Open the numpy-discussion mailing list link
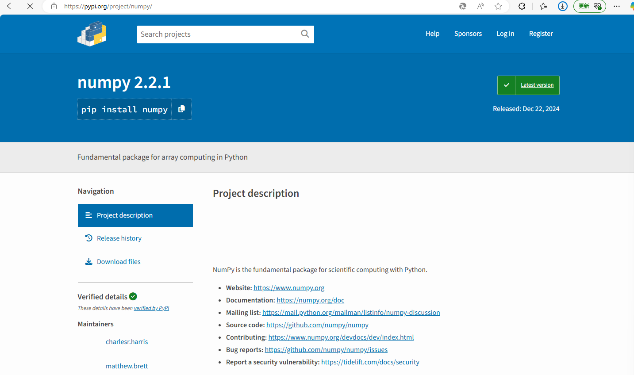The width and height of the screenshot is (634, 375). pyautogui.click(x=351, y=313)
